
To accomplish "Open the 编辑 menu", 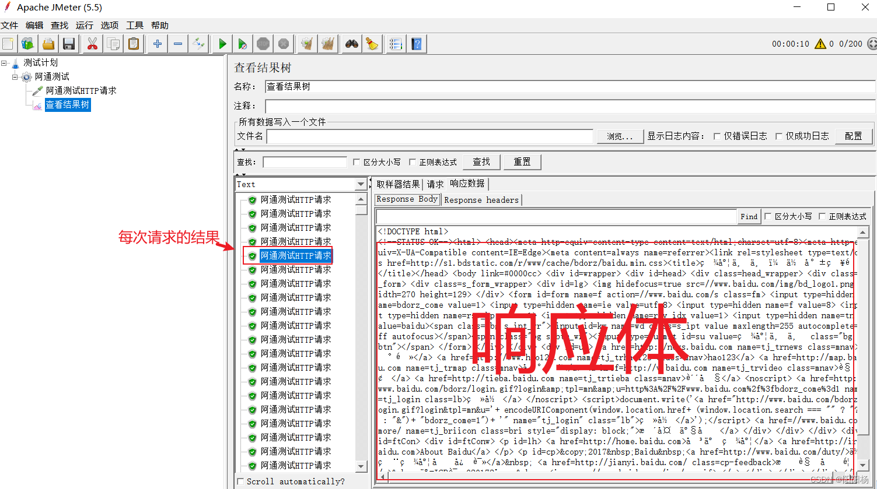I will (x=34, y=26).
